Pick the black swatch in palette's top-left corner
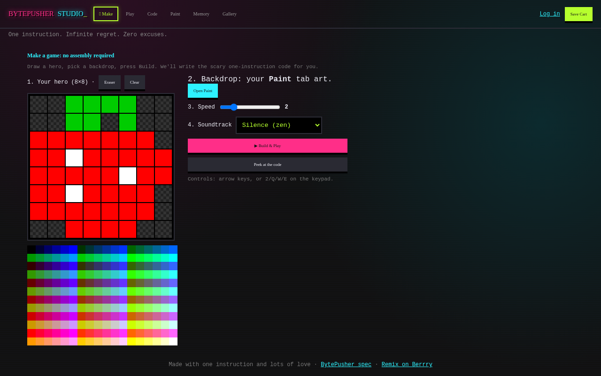This screenshot has height=376, width=601. [x=31, y=250]
